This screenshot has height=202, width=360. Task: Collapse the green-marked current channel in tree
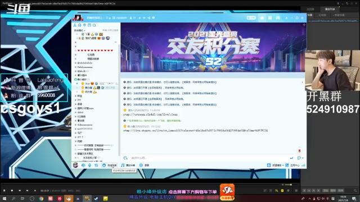click(75, 79)
